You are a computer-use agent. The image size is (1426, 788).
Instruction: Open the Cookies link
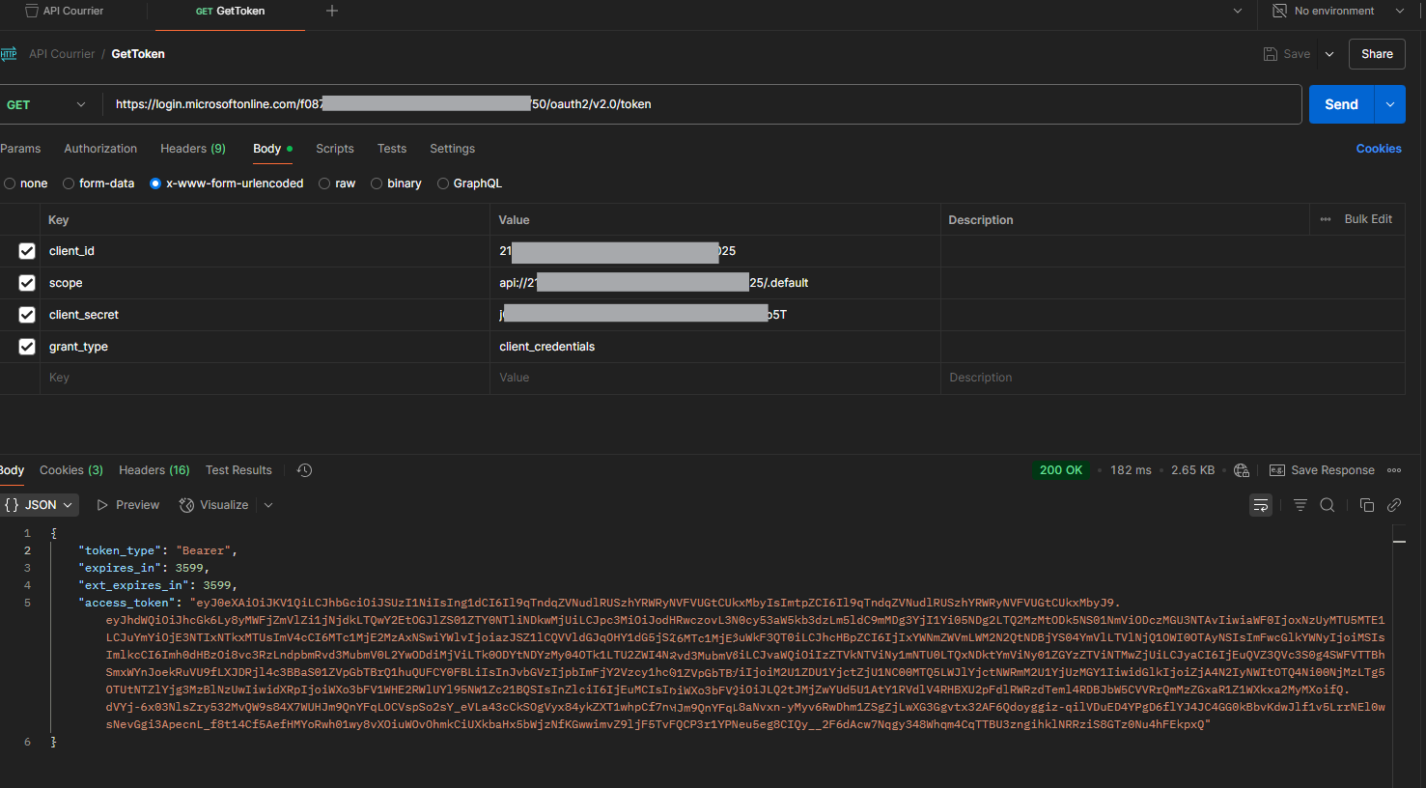click(x=1378, y=149)
